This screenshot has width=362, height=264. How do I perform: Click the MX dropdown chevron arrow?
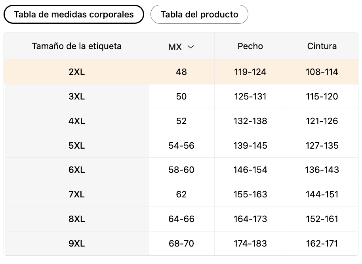191,47
